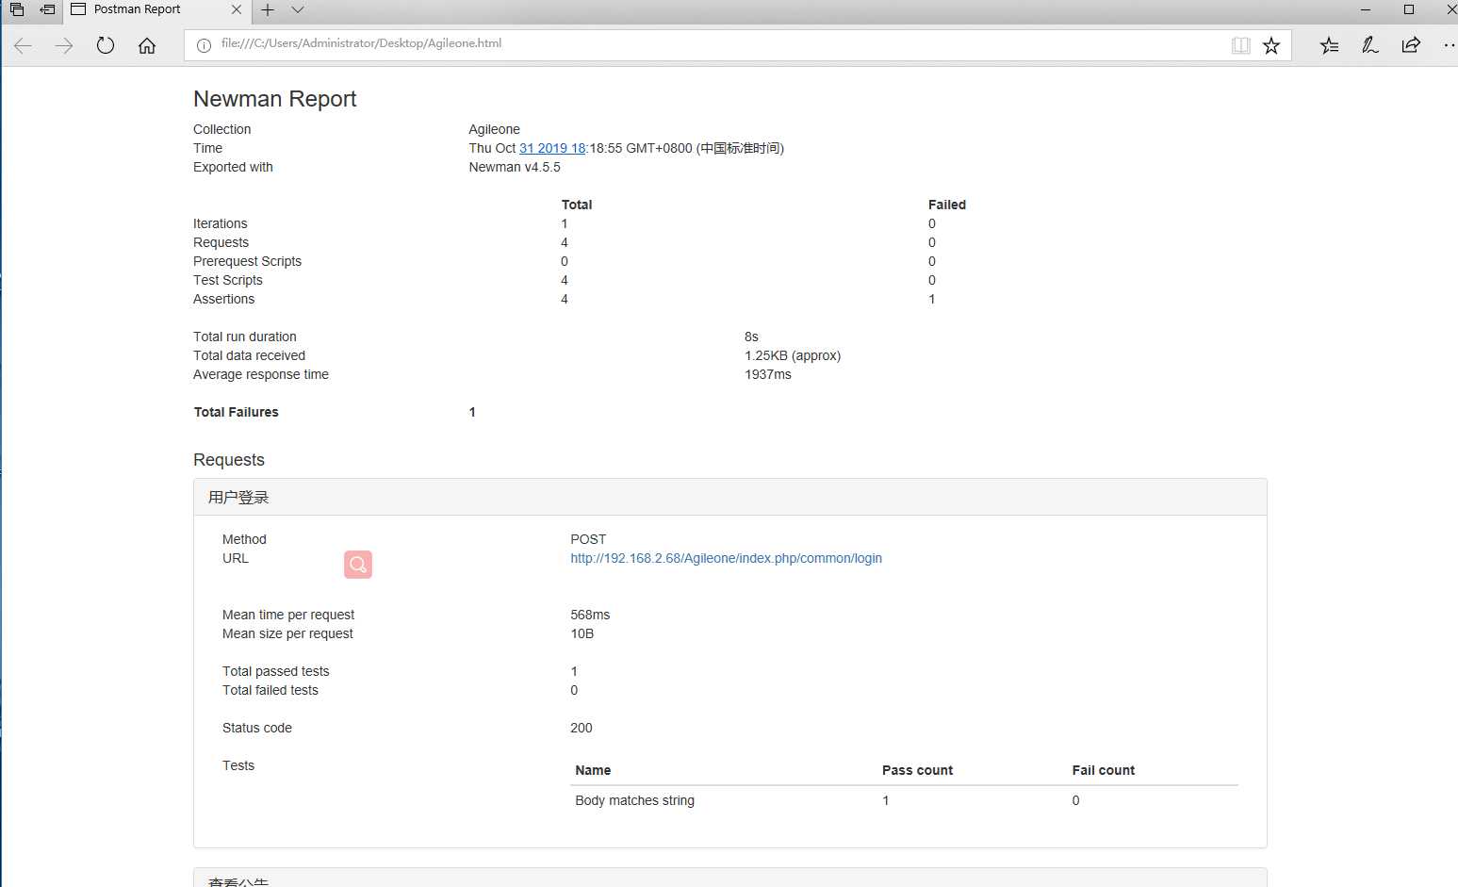1458x887 pixels.
Task: Click the 'Test Scripts' row label
Action: click(228, 280)
